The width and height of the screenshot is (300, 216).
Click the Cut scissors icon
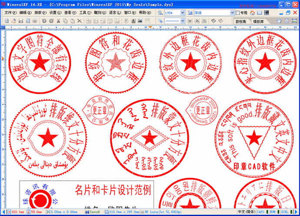coord(58,21)
